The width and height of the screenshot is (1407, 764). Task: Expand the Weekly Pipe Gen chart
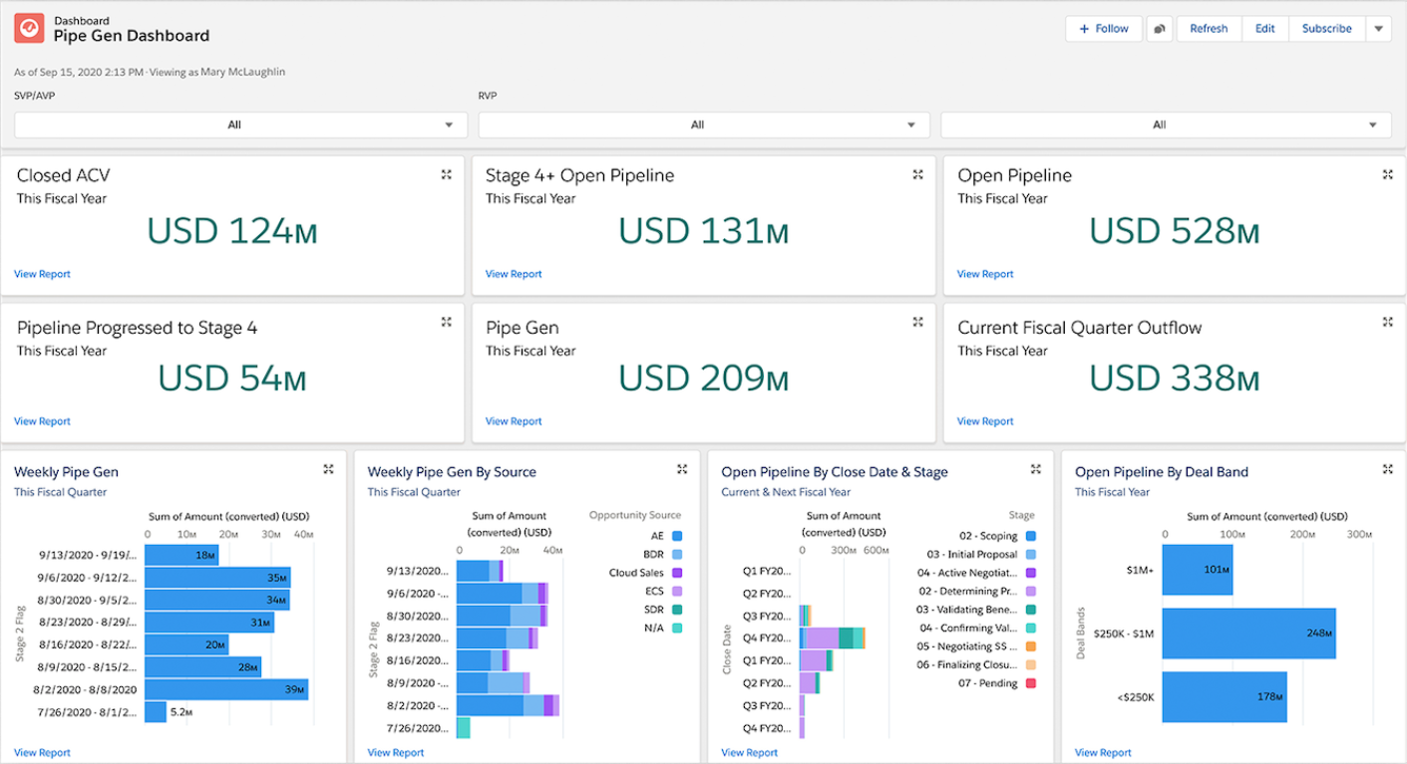[x=328, y=469]
